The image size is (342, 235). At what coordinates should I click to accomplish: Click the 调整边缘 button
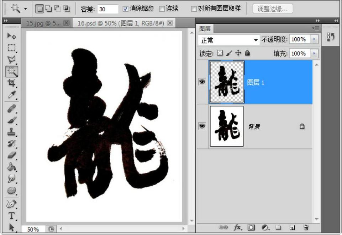(x=273, y=9)
